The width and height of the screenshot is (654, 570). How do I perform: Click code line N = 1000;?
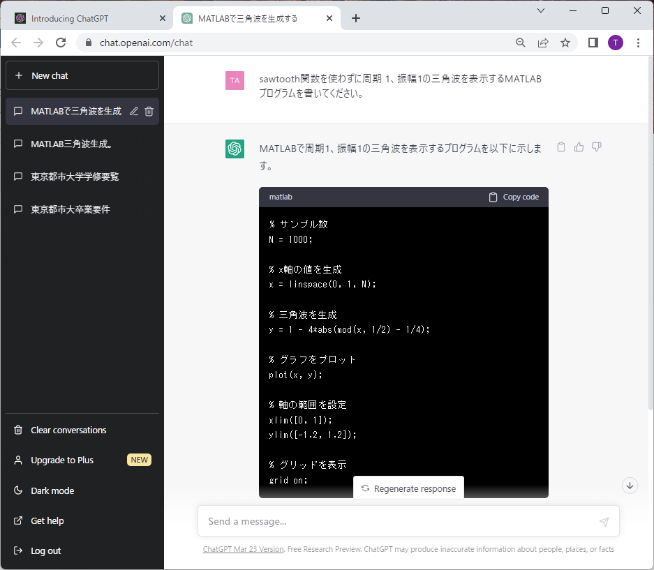(x=291, y=239)
